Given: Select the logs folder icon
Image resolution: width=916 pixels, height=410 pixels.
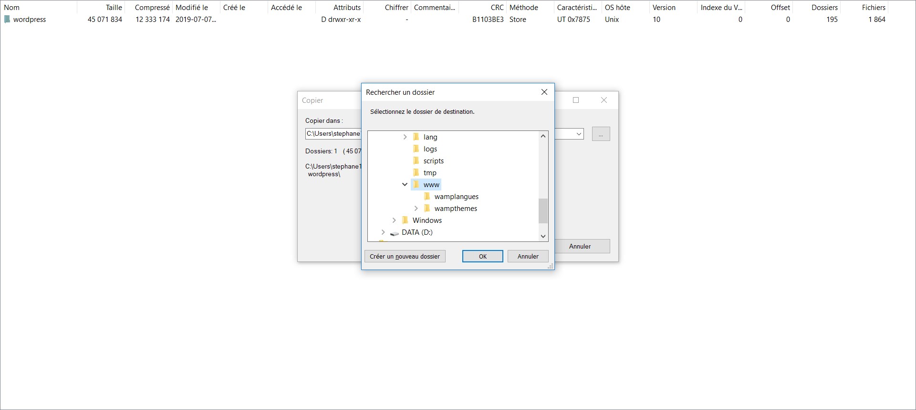Looking at the screenshot, I should click(x=416, y=149).
